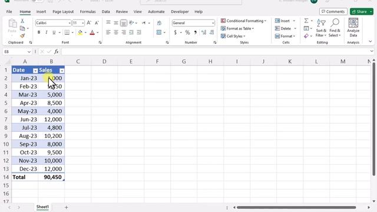
Task: Collapse the ribbon with chevron
Action: pyautogui.click(x=371, y=42)
